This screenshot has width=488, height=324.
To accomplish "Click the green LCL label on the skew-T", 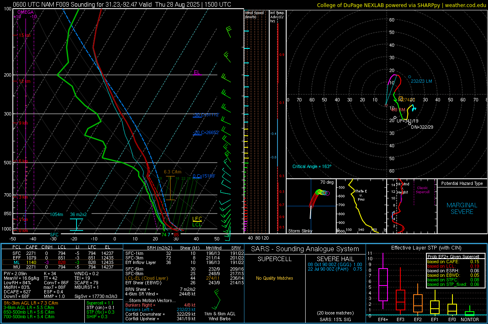I will click(197, 224).
